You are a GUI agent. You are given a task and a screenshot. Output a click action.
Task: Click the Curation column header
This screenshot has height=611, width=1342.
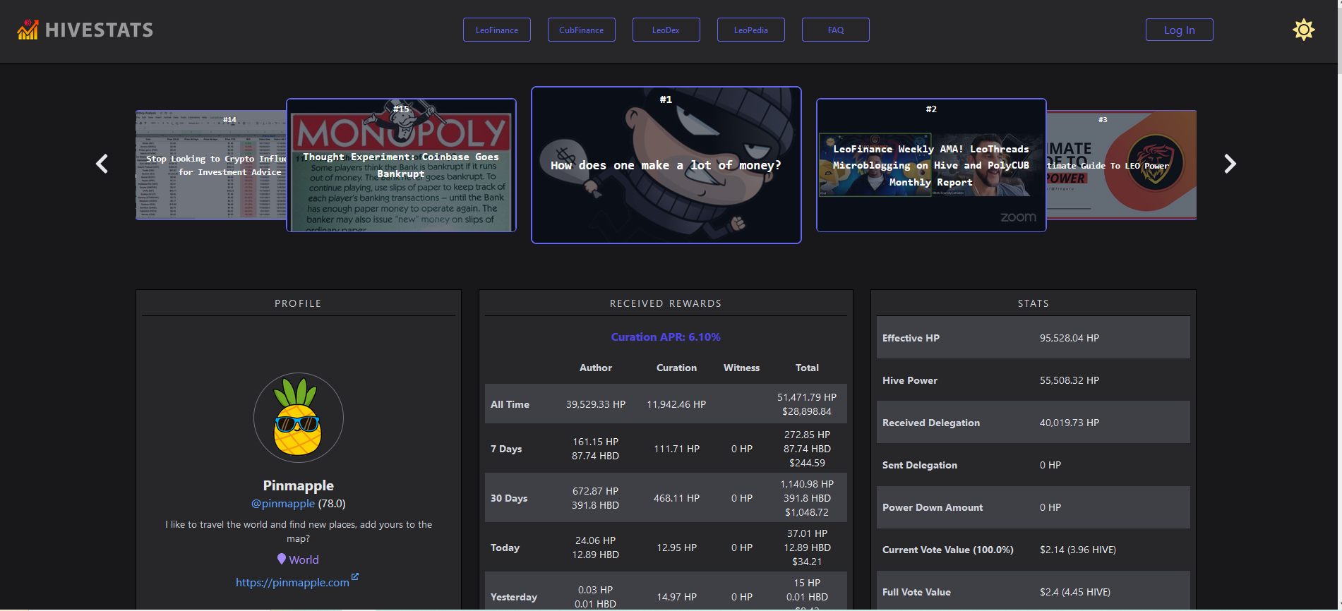(676, 368)
